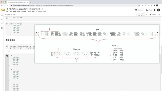The width and height of the screenshot is (162, 91).
Task: Click the np.sum code line in cell 5
Action: (x=22, y=48)
